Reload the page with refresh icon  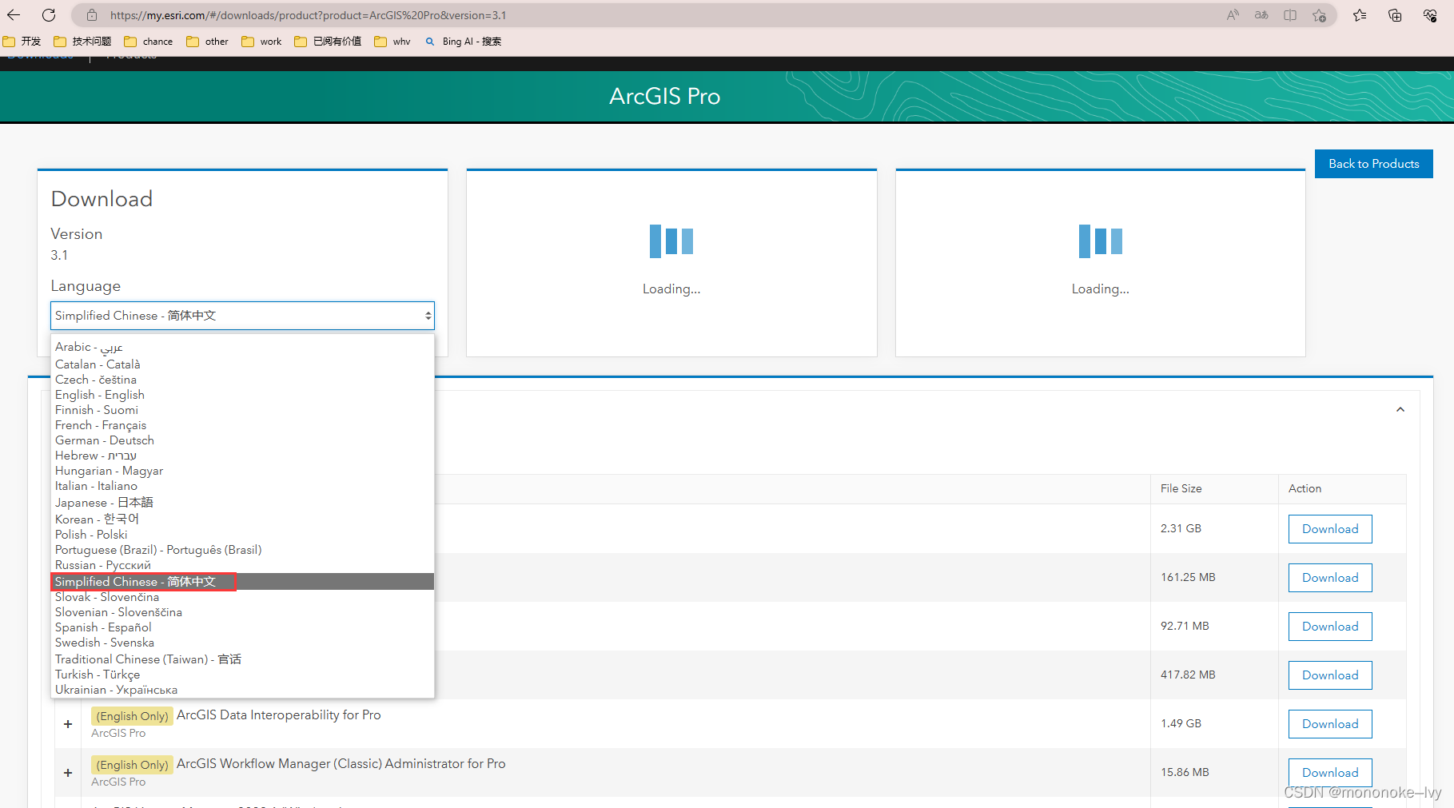click(49, 15)
